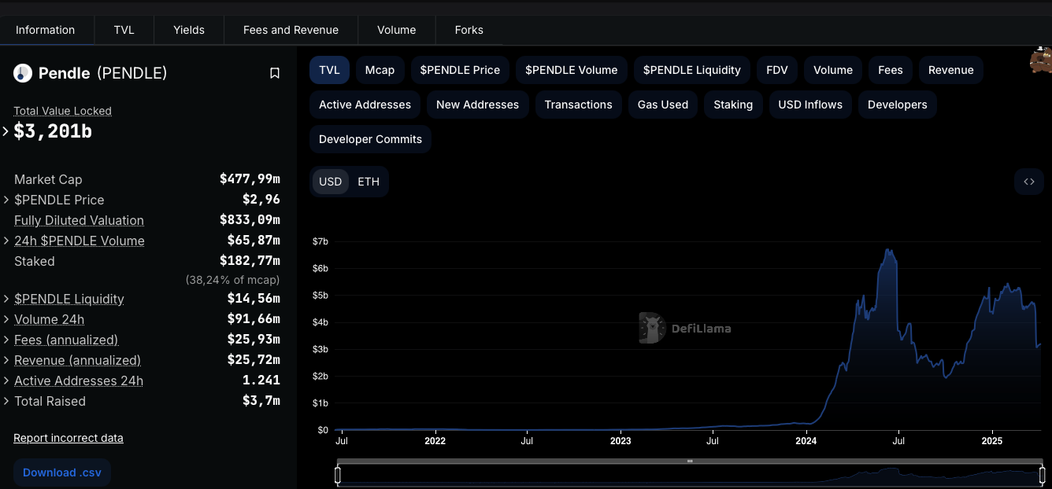The width and height of the screenshot is (1052, 489).
Task: Open the Volume tab
Action: (x=397, y=30)
